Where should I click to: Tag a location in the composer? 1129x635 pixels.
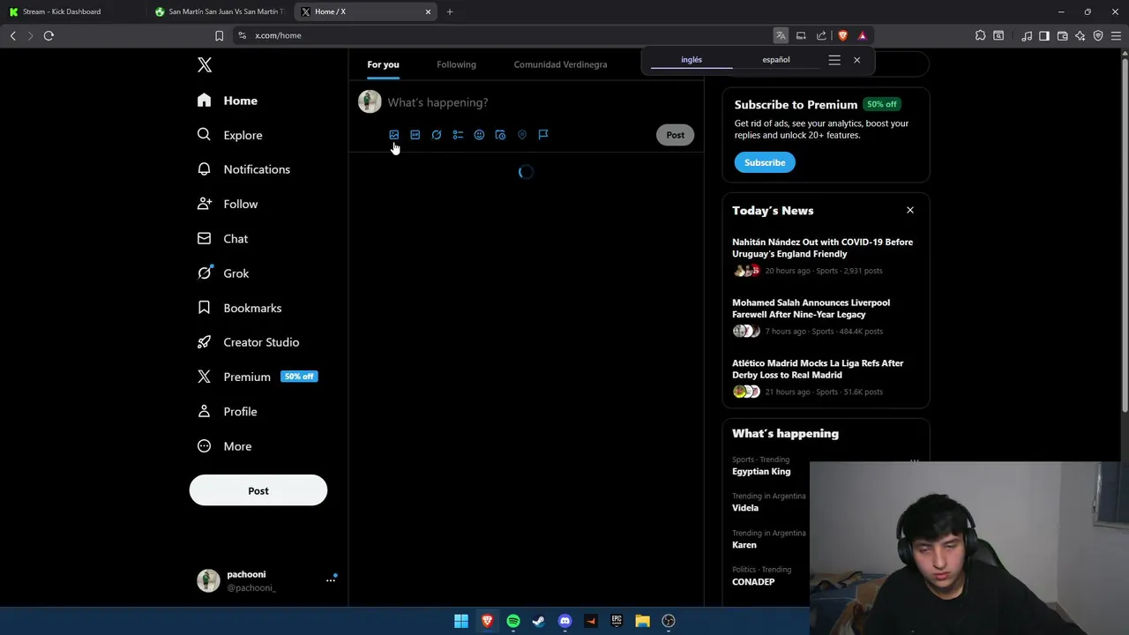pyautogui.click(x=521, y=135)
